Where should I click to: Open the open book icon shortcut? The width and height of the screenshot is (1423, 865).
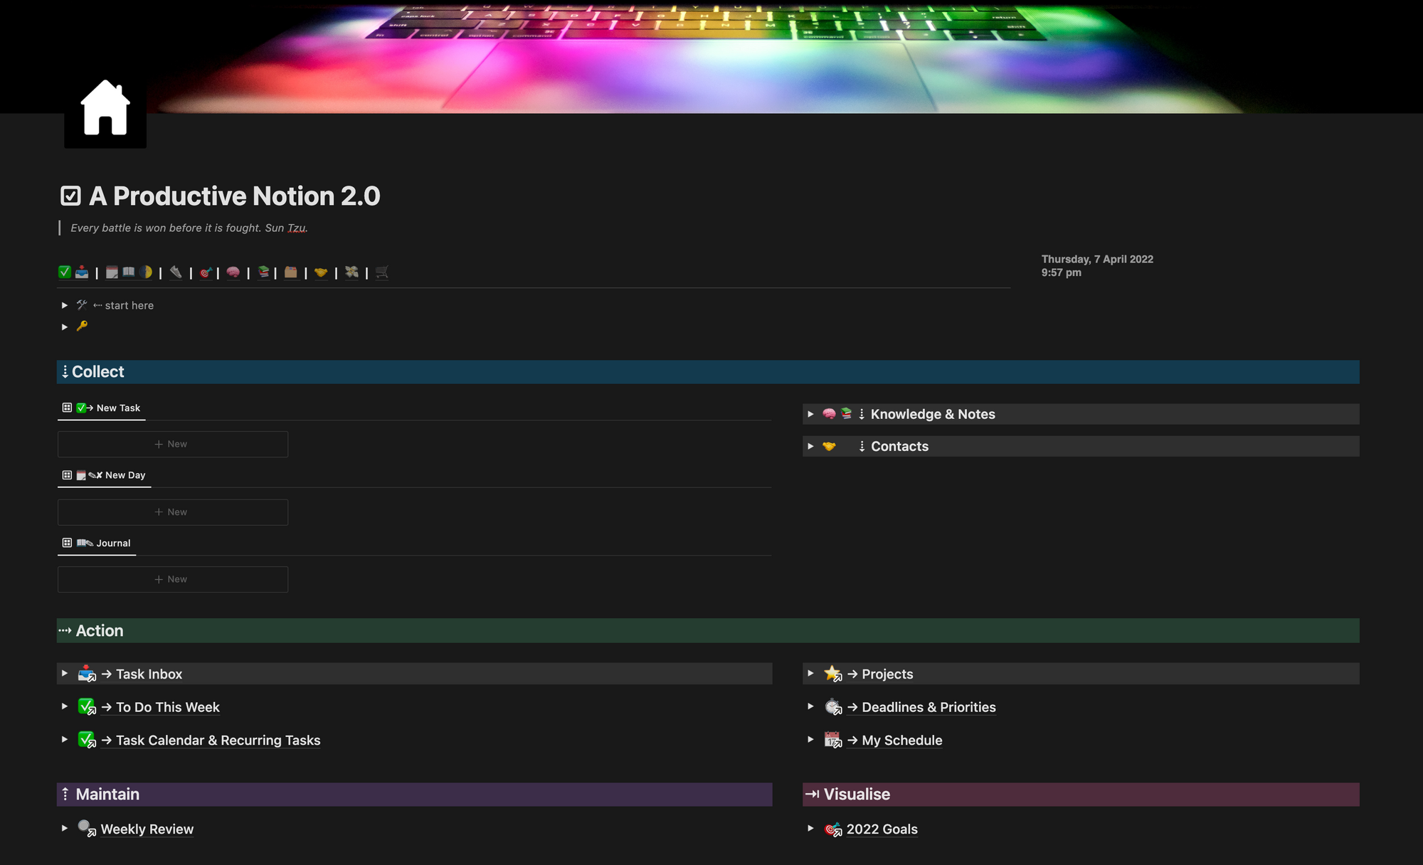click(x=129, y=272)
